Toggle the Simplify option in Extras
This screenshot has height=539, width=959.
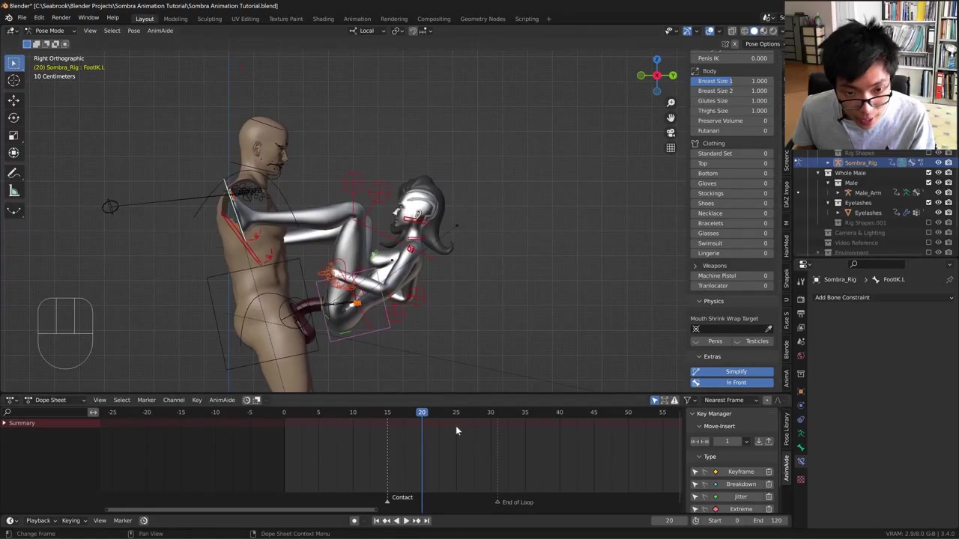(735, 371)
